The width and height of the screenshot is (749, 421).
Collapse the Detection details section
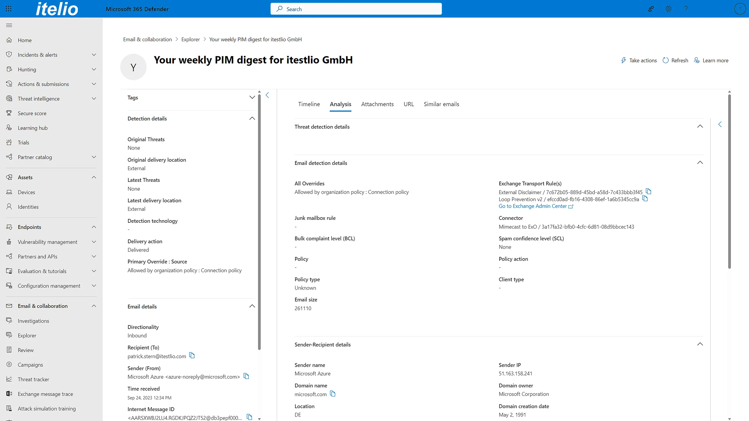click(252, 118)
